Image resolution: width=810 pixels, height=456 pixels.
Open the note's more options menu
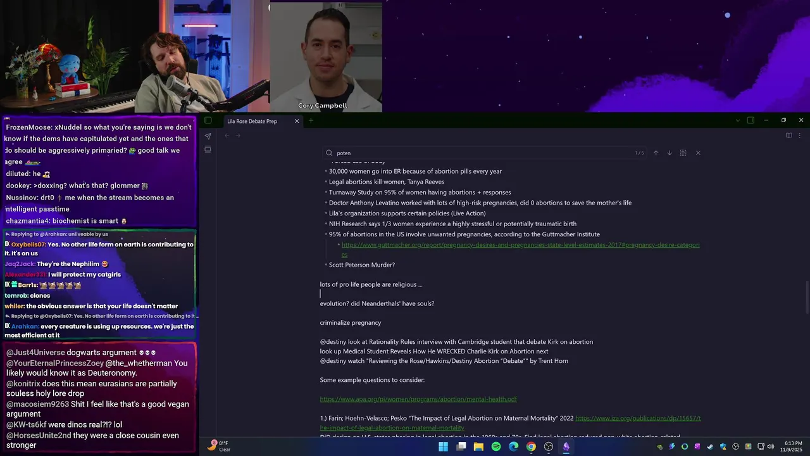point(799,136)
